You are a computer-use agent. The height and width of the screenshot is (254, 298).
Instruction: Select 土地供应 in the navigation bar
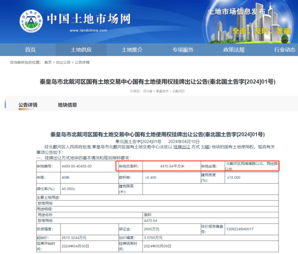coord(81,50)
